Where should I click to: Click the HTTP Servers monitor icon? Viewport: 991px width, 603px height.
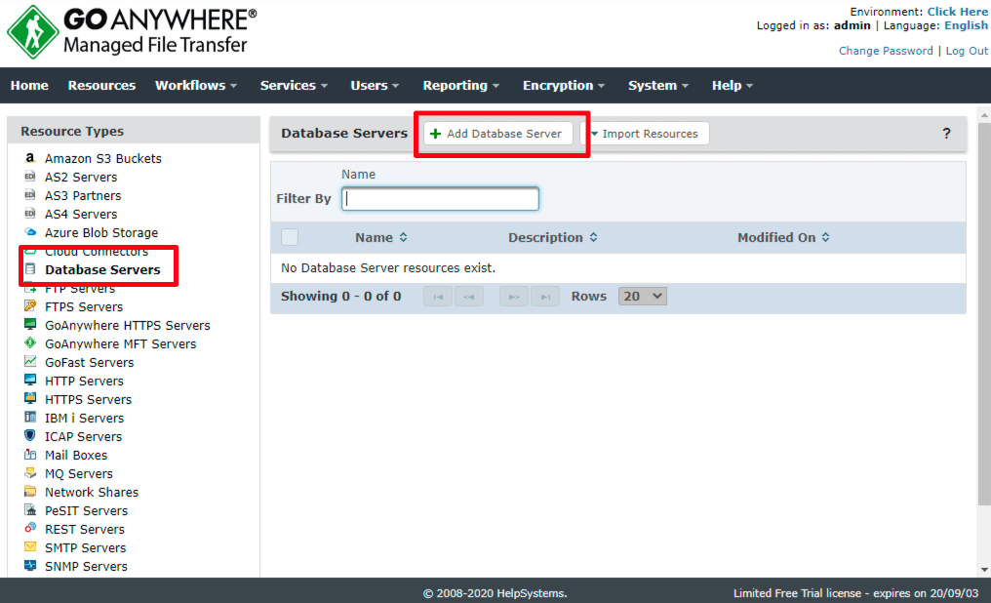coord(29,380)
